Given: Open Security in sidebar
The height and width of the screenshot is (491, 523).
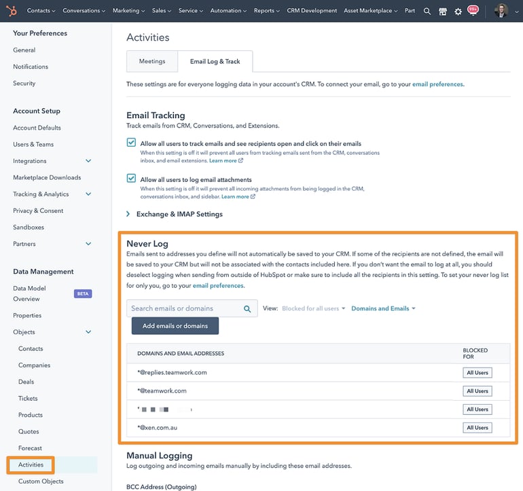Looking at the screenshot, I should click(24, 84).
